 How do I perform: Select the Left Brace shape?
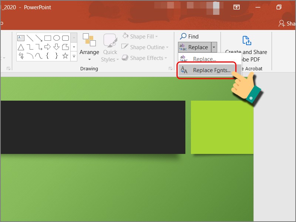48,56
